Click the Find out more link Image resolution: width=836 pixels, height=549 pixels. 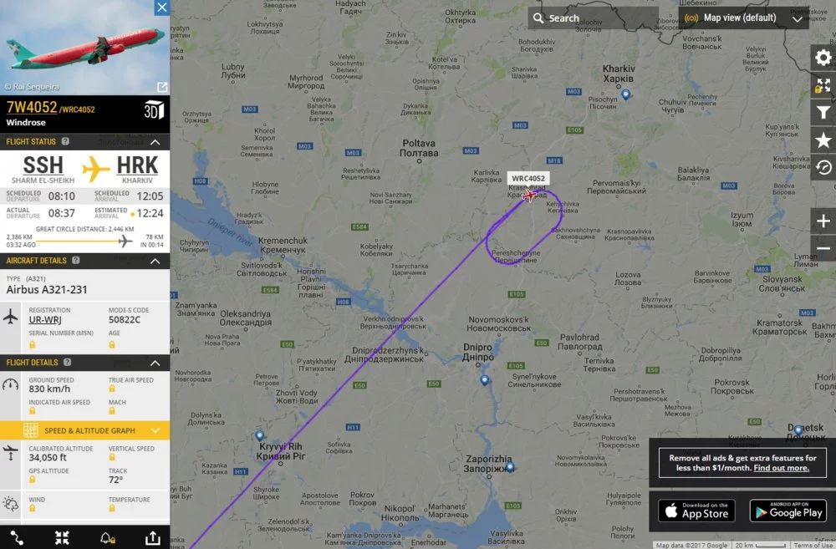[x=781, y=468]
